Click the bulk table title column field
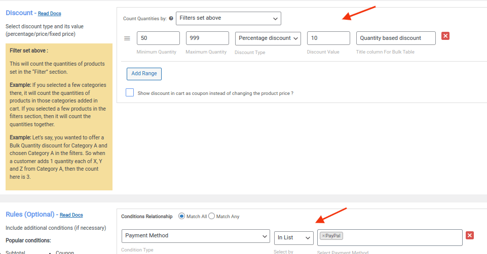This screenshot has height=254, width=487. click(x=395, y=38)
